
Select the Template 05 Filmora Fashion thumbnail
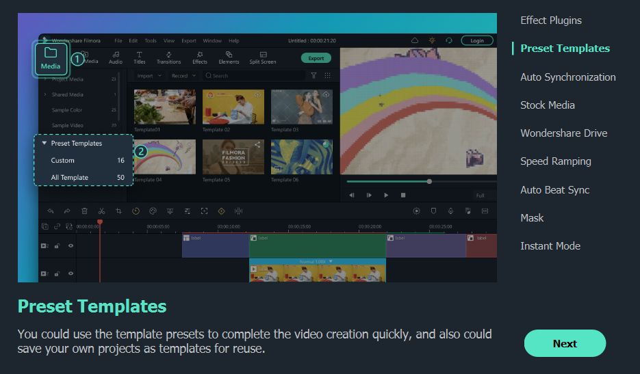pyautogui.click(x=233, y=157)
